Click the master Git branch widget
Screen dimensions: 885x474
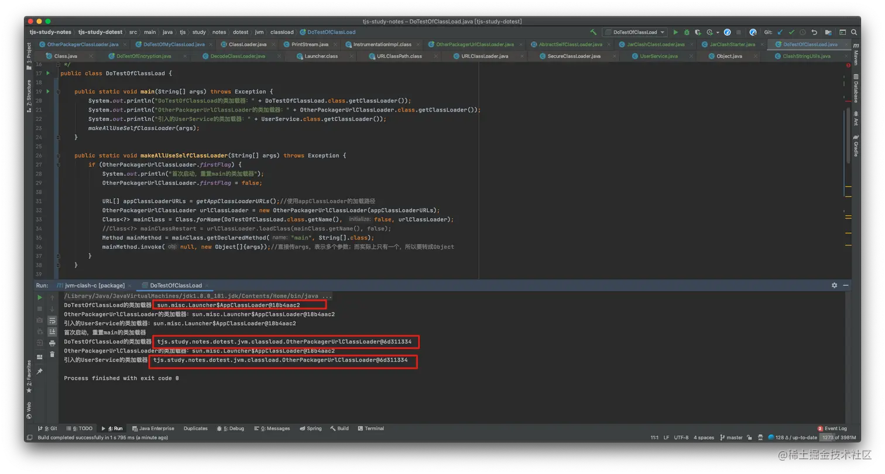click(x=730, y=437)
